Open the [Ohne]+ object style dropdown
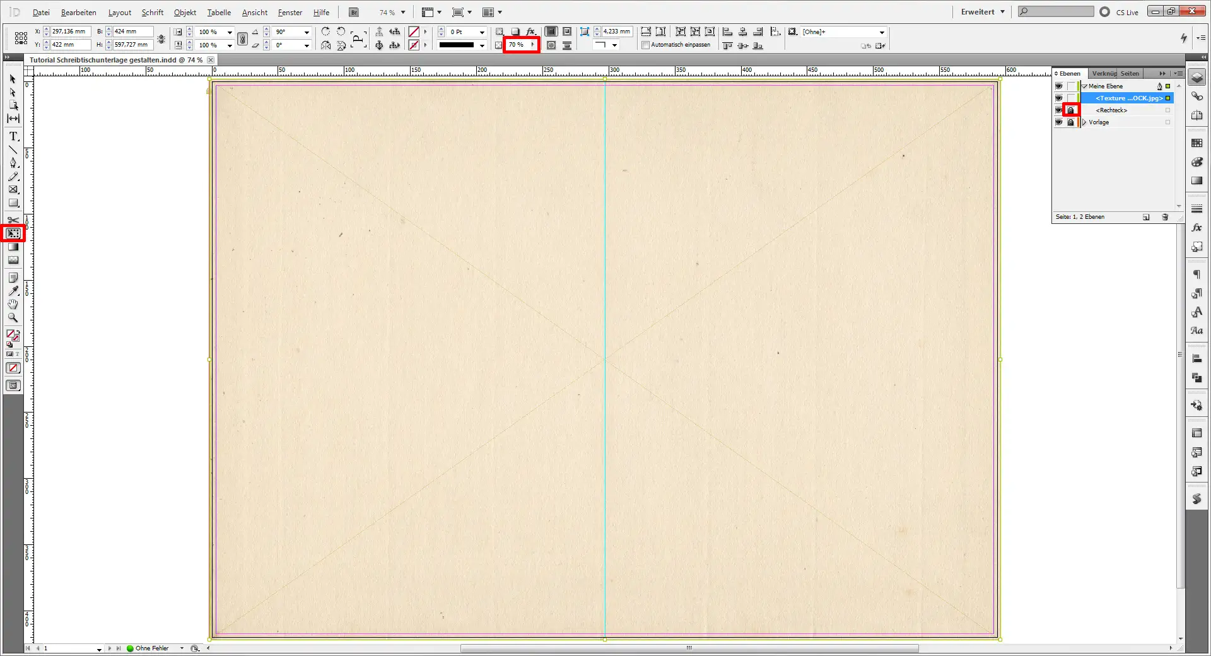 coord(881,32)
